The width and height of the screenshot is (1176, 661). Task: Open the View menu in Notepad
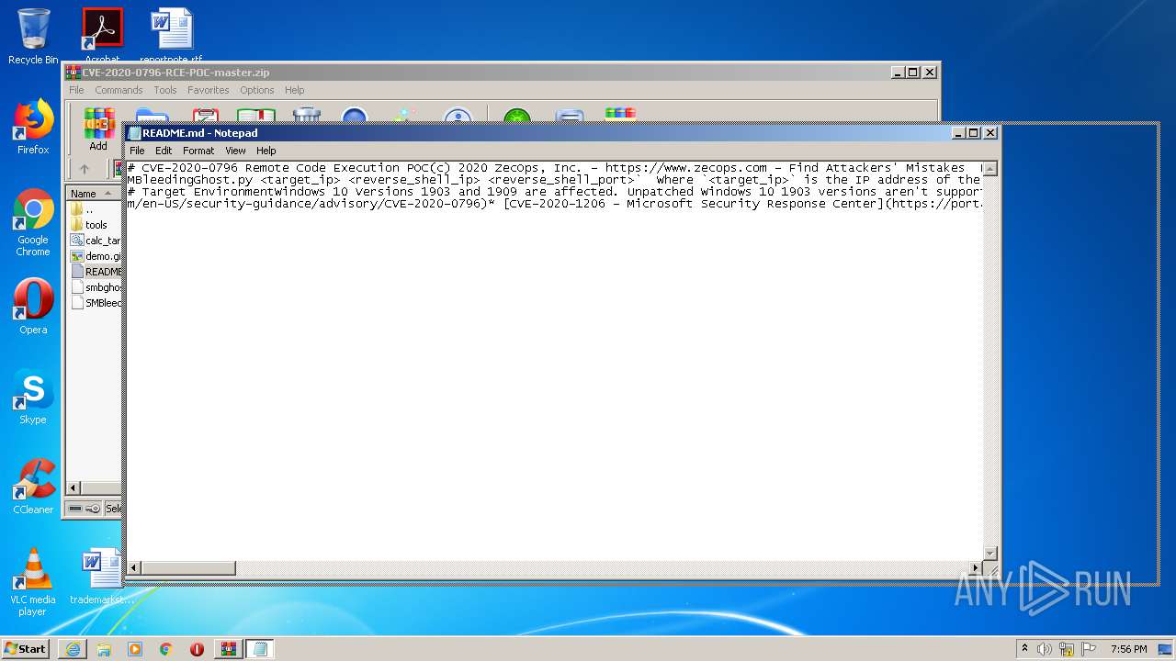click(235, 151)
